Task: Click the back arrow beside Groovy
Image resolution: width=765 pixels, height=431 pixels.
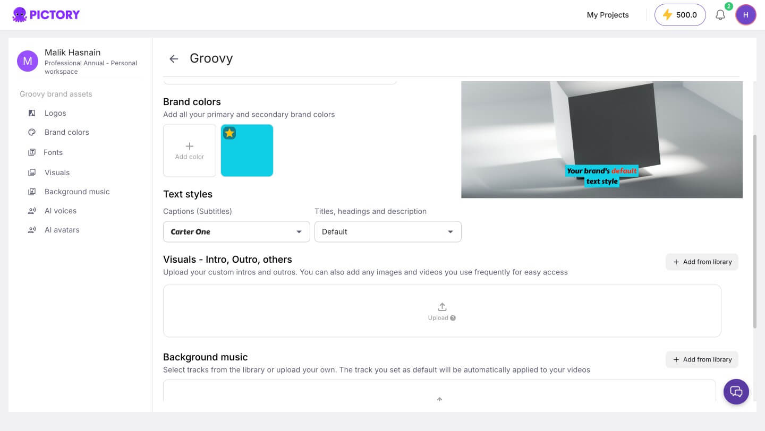Action: tap(174, 58)
